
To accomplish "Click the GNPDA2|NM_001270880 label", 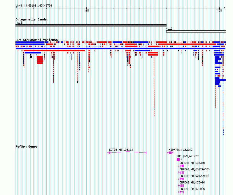I will 195,169.
